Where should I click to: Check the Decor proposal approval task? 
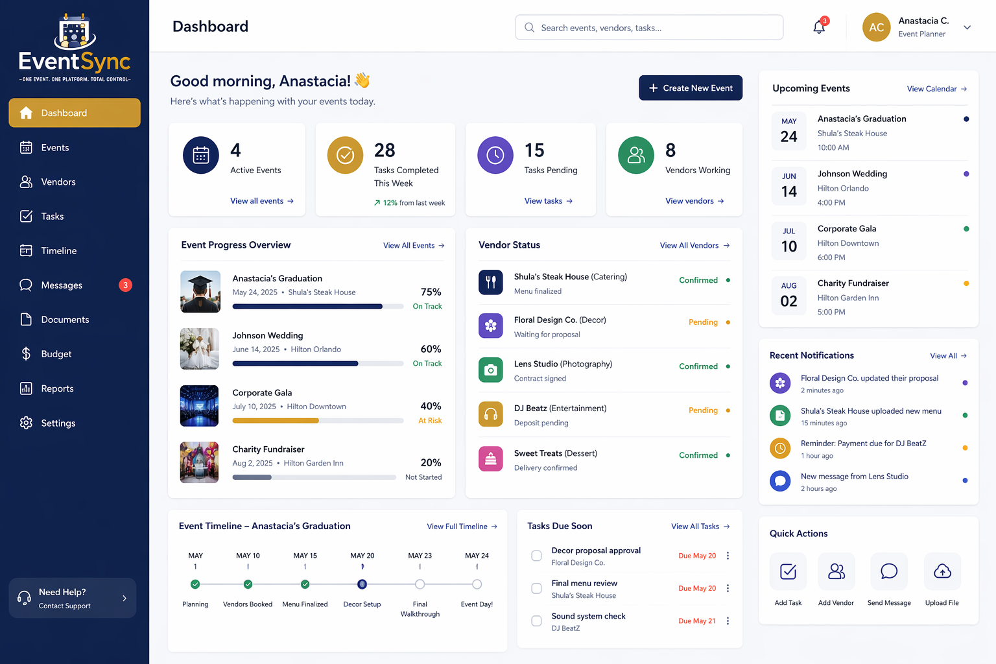click(536, 556)
